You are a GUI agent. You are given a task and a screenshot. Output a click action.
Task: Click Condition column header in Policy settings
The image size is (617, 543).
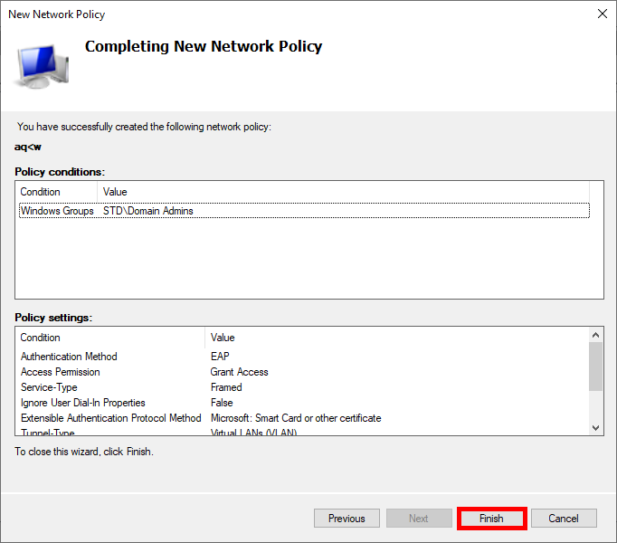[110, 338]
